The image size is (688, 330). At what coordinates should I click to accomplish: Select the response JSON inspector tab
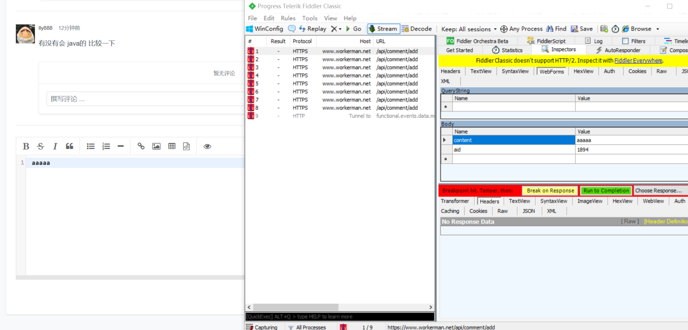pyautogui.click(x=529, y=211)
